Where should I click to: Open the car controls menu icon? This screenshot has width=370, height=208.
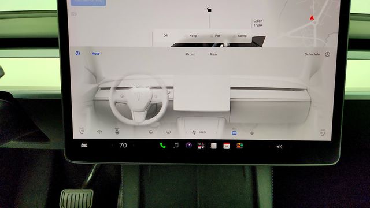[x=84, y=145]
